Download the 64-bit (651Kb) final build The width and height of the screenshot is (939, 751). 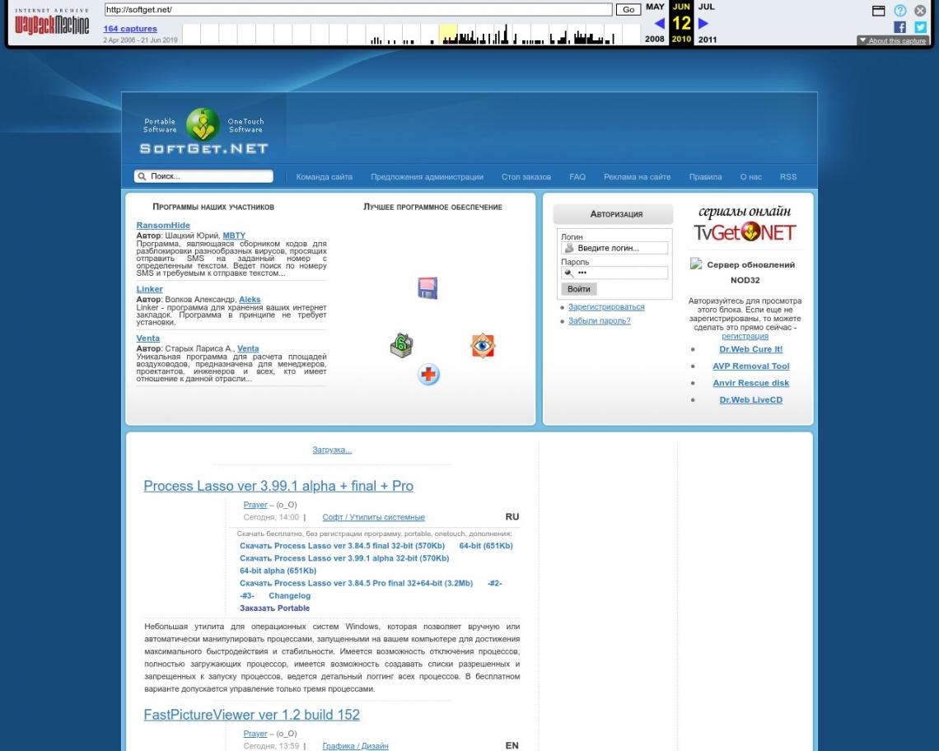coord(486,546)
